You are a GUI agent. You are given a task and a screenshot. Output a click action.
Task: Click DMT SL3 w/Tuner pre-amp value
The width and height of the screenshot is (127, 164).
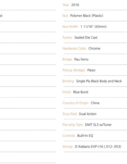click(x=98, y=125)
